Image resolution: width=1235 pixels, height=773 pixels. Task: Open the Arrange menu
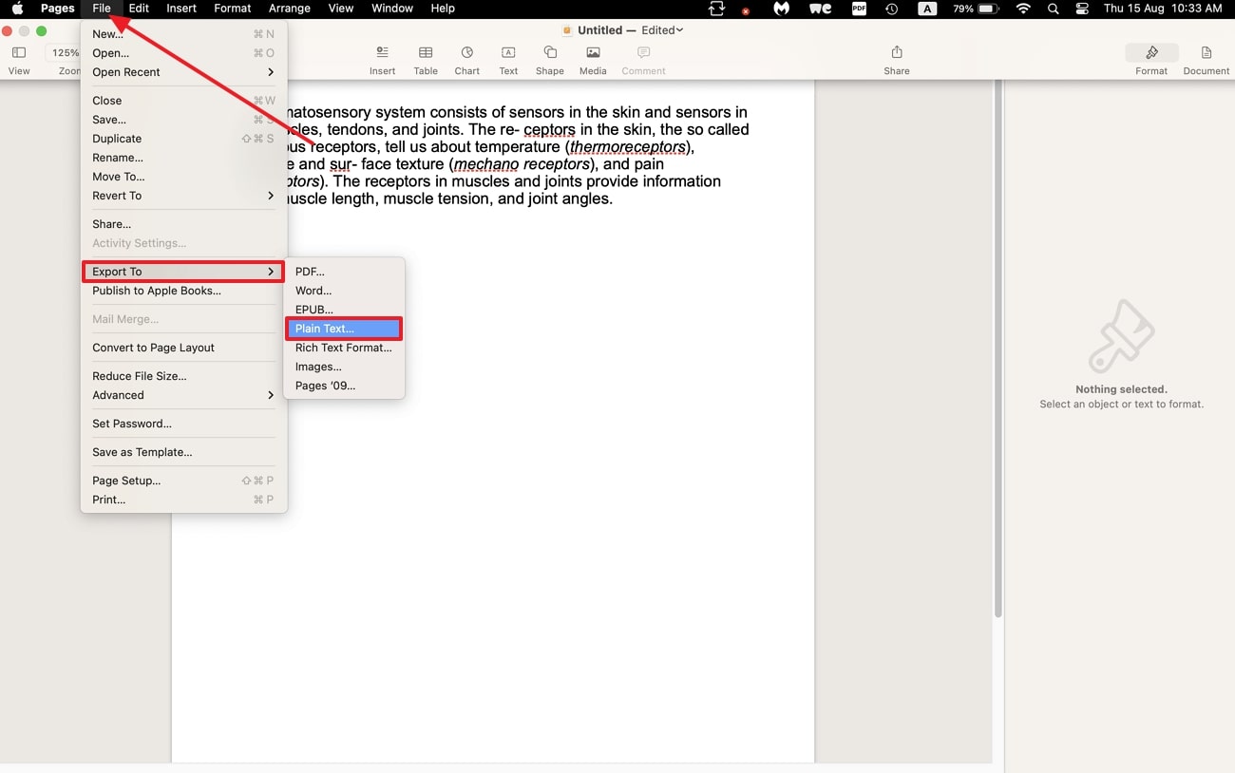click(x=290, y=9)
